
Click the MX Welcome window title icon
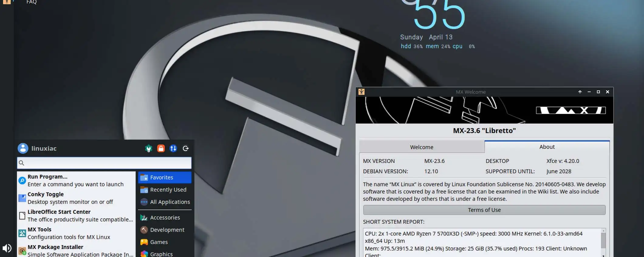[361, 92]
